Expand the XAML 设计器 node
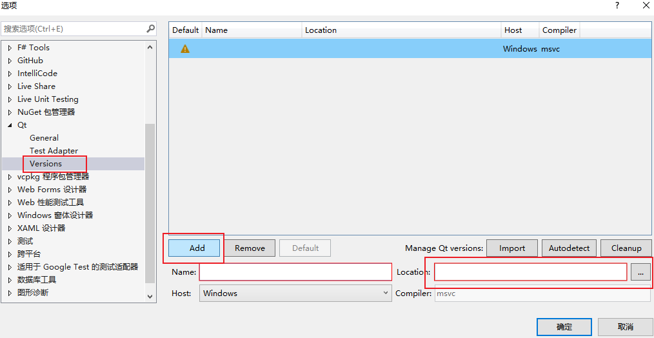 pos(10,229)
